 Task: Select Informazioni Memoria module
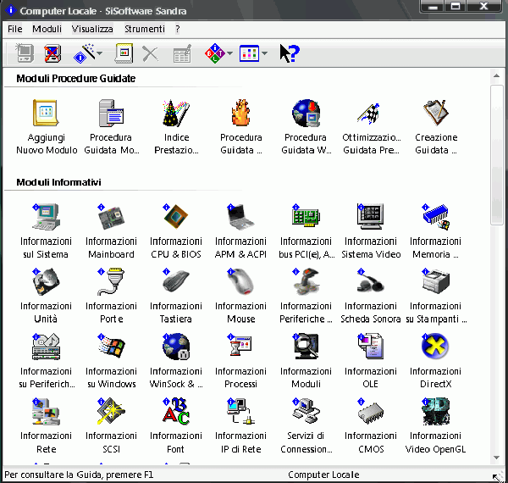coord(435,231)
